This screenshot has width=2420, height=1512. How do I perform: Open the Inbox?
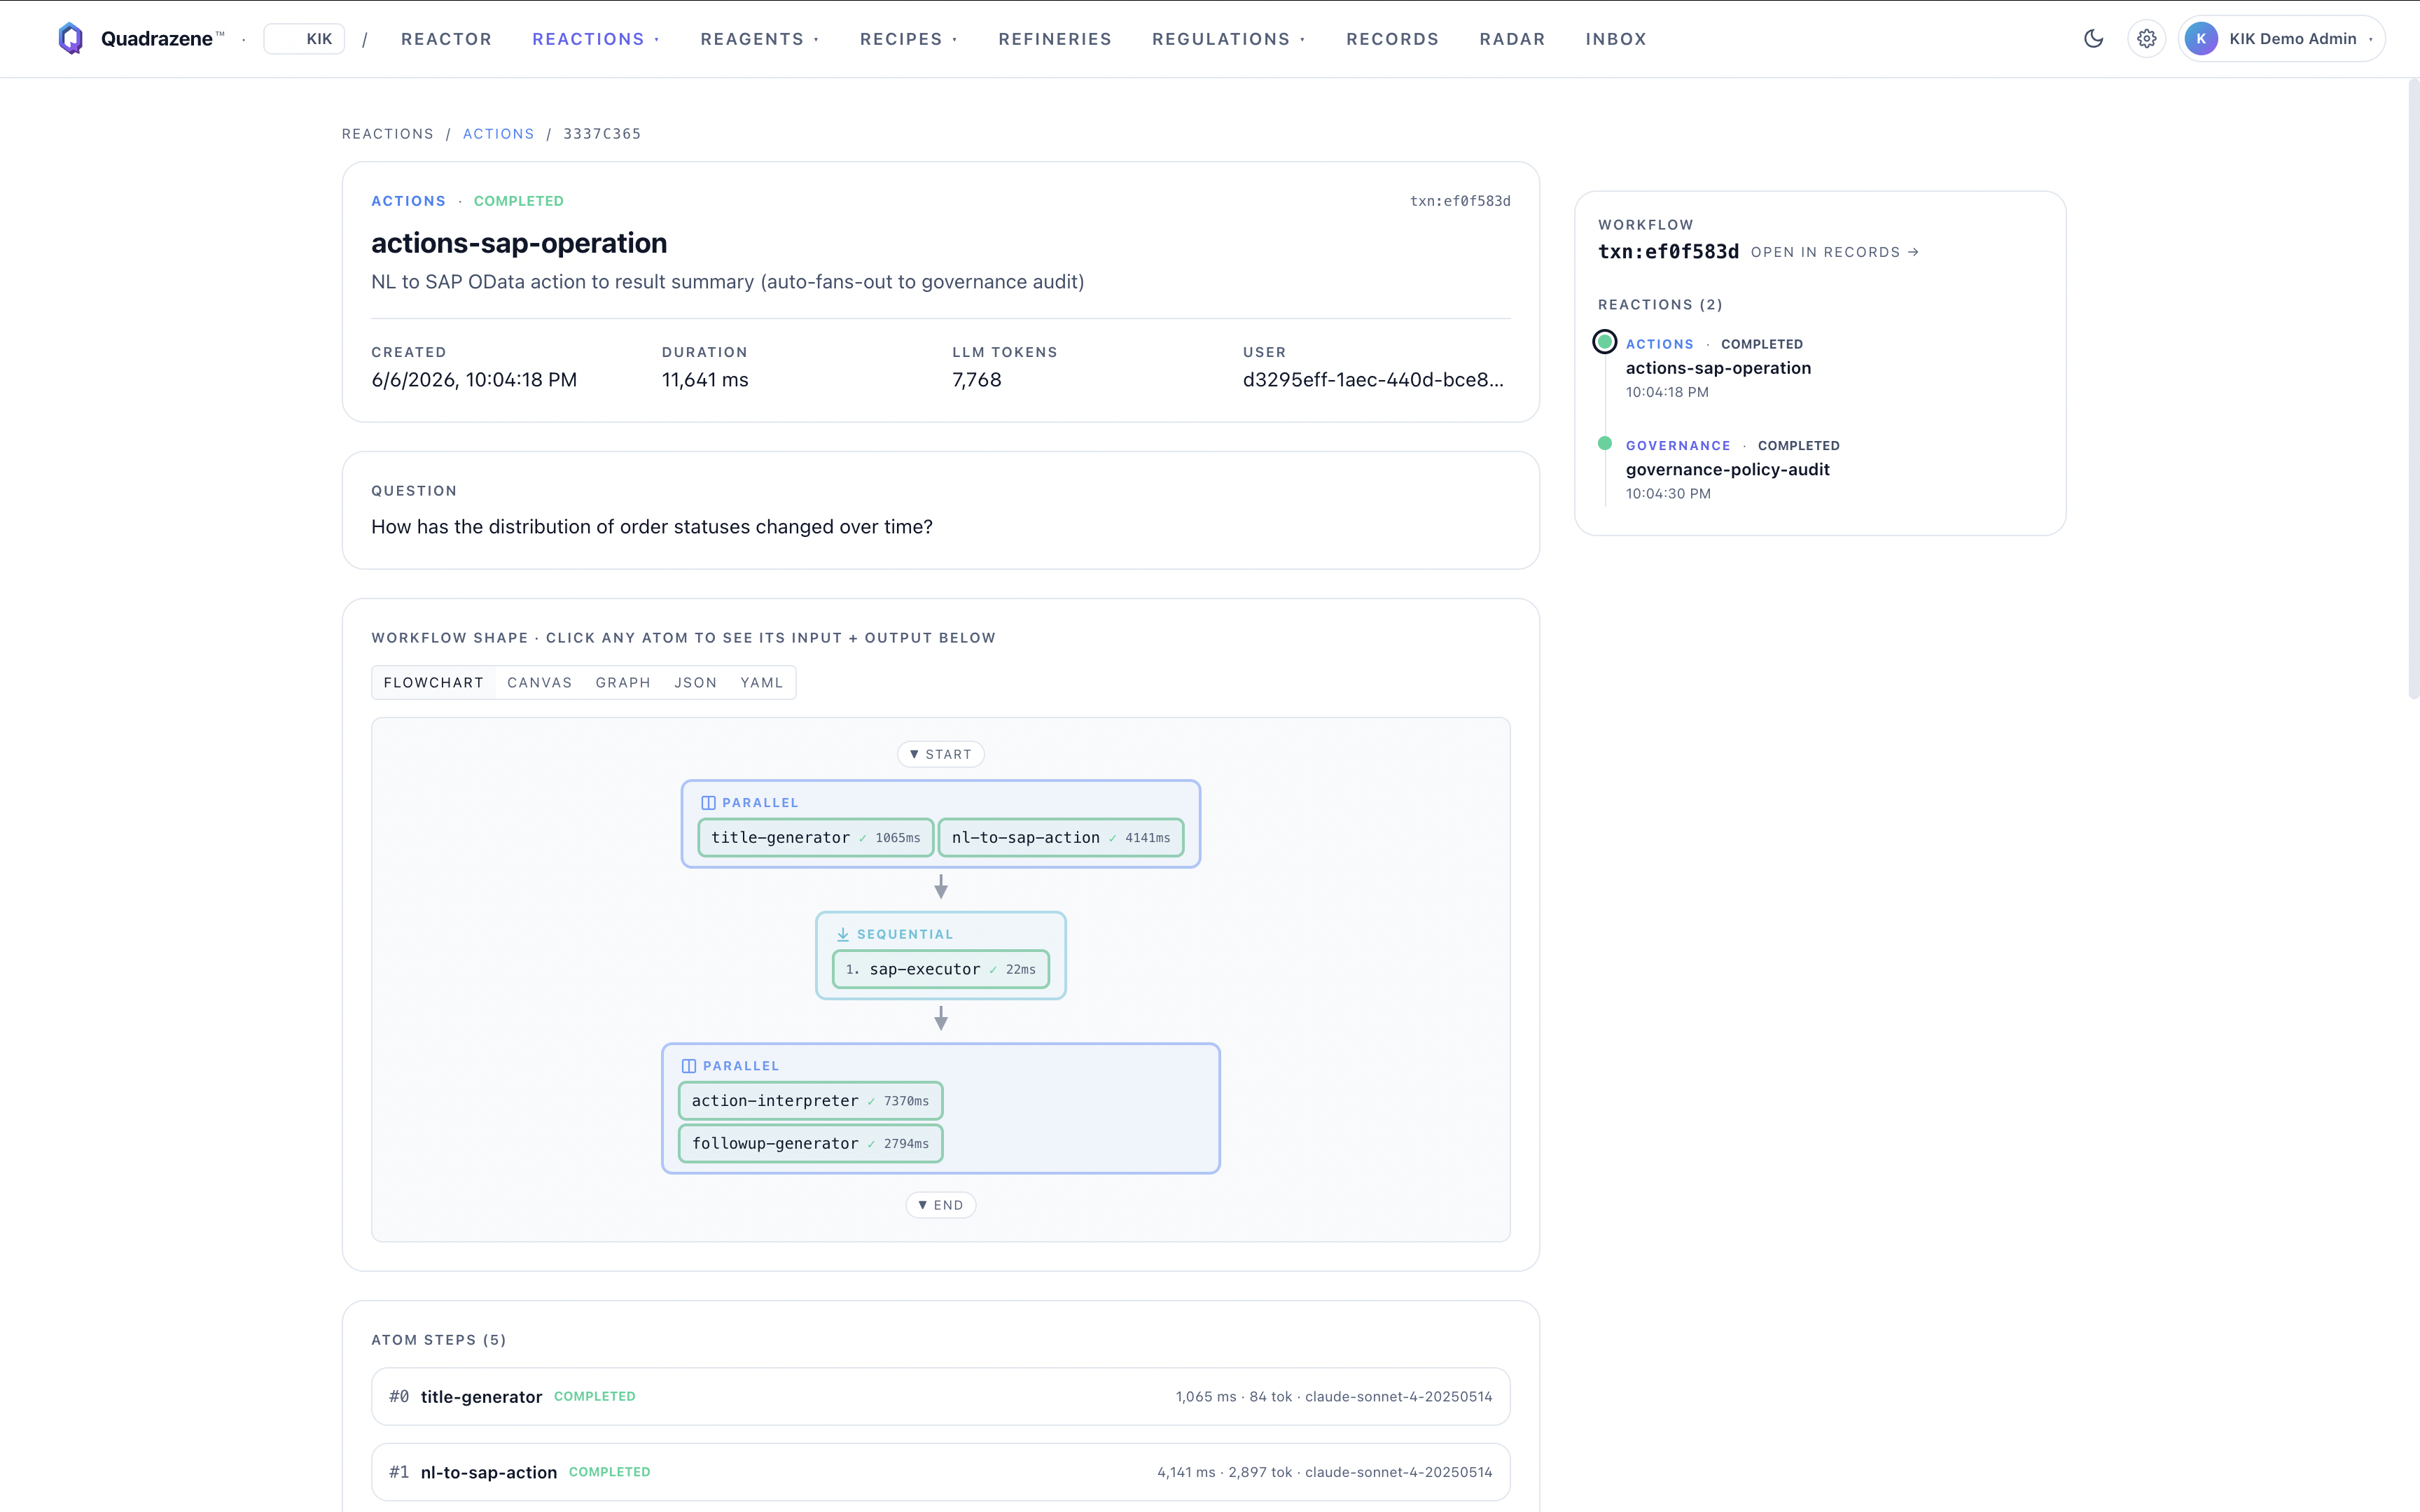pos(1615,38)
